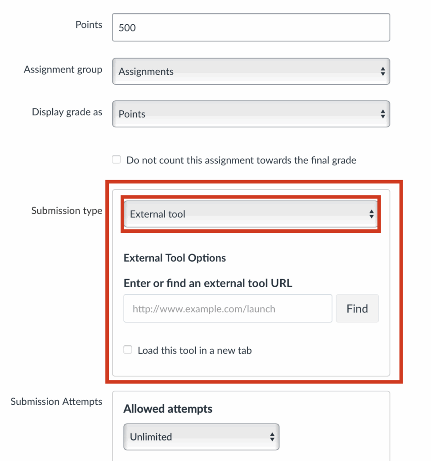Enable 'Load this tool in a new tab' checkbox
The width and height of the screenshot is (431, 461).
pyautogui.click(x=128, y=350)
